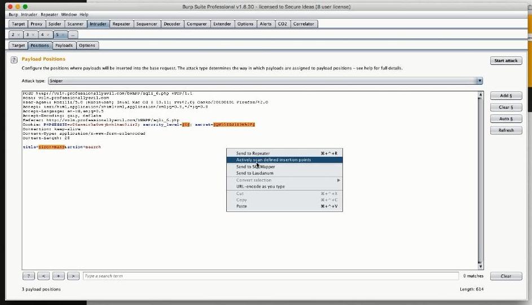Open the Extender tab
Viewport: 532px width, 305px height.
[222, 24]
